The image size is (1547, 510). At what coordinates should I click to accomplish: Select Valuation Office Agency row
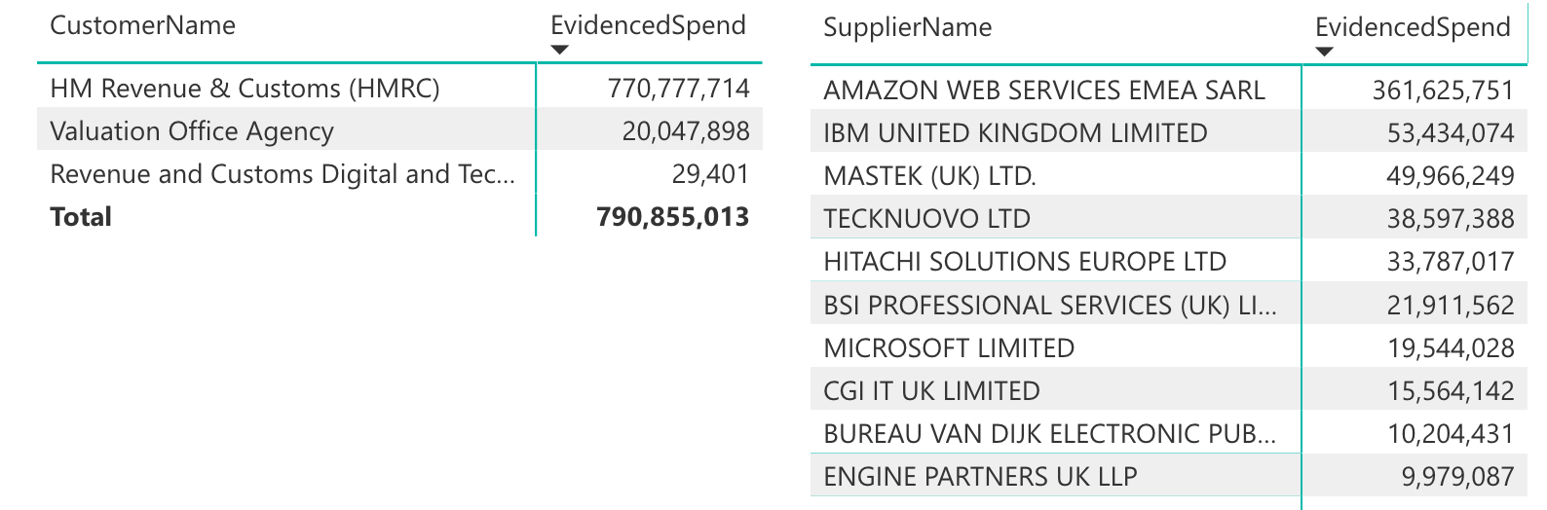(x=191, y=131)
